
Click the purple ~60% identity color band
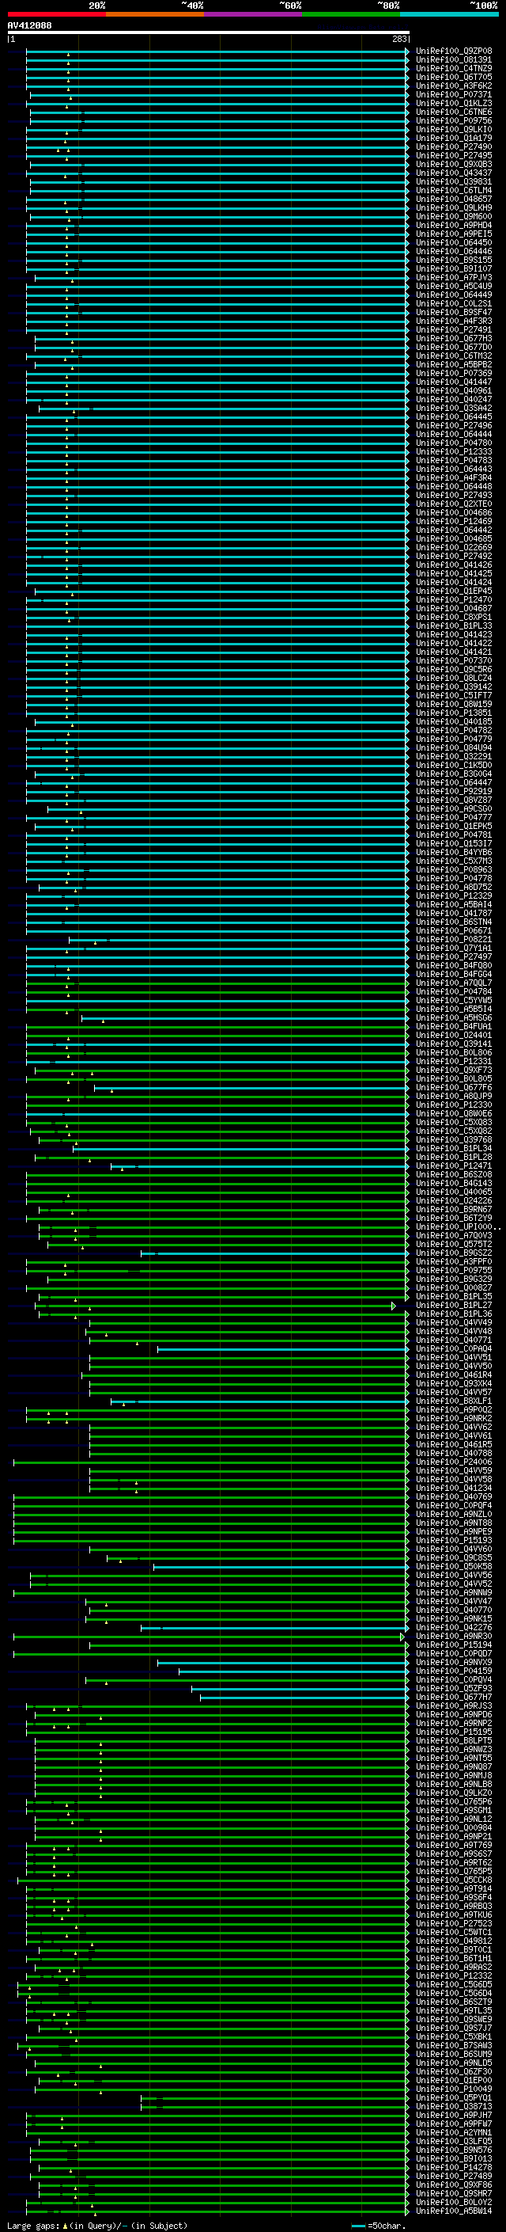point(254,14)
